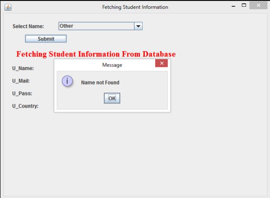Close the Fetching Student Information window
The height and width of the screenshot is (198, 270).
click(x=258, y=5)
